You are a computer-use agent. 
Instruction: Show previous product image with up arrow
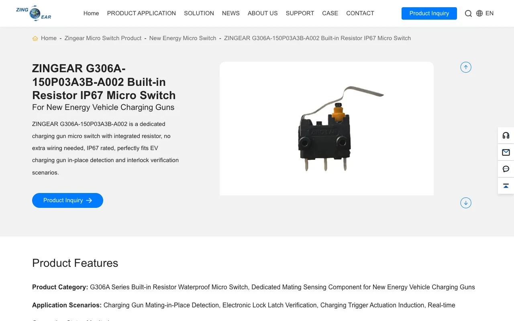pyautogui.click(x=466, y=67)
